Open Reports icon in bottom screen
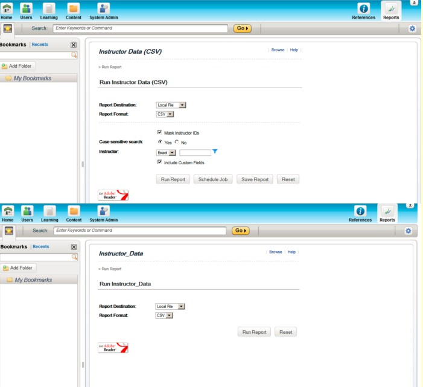This screenshot has width=423, height=387. coord(387,211)
